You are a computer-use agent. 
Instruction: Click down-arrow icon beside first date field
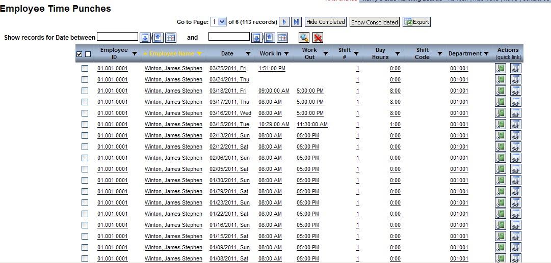point(145,38)
